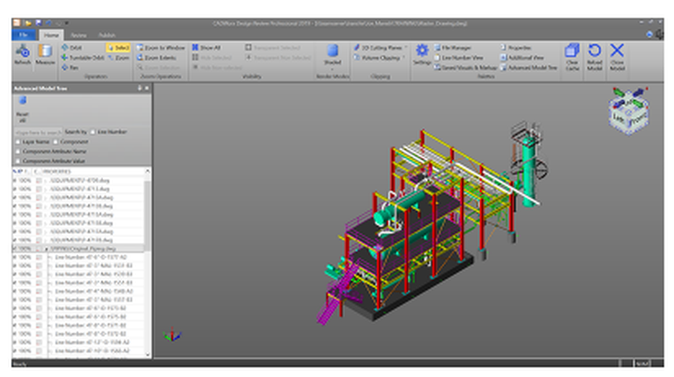The height and width of the screenshot is (377, 674).
Task: Open the Properties palette
Action: click(516, 48)
